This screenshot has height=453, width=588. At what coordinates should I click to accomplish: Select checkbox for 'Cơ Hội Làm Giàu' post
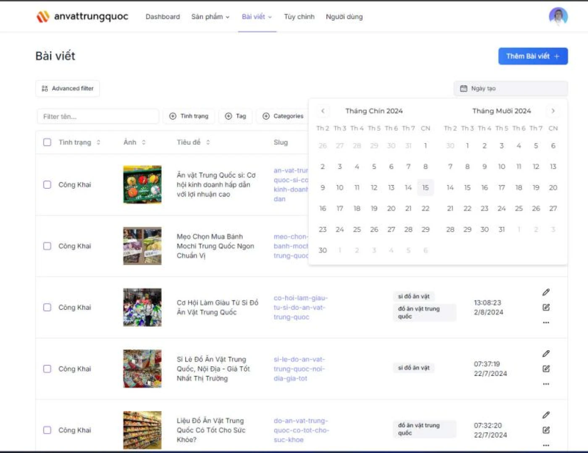pos(47,307)
